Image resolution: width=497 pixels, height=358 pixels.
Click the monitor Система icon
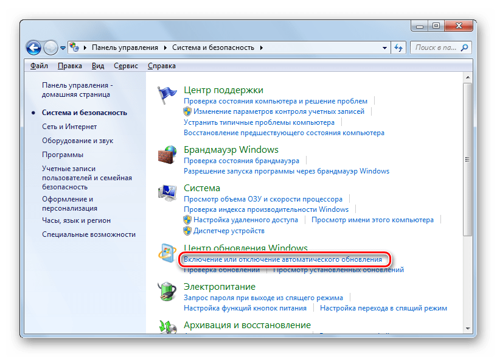(x=167, y=192)
